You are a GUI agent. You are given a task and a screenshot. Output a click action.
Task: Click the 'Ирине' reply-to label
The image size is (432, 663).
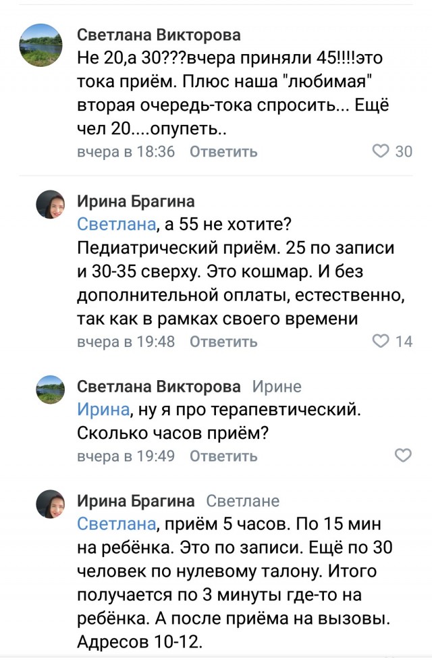click(277, 387)
